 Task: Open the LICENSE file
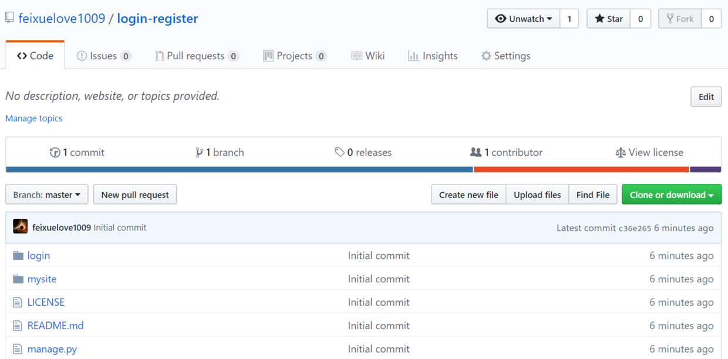46,302
